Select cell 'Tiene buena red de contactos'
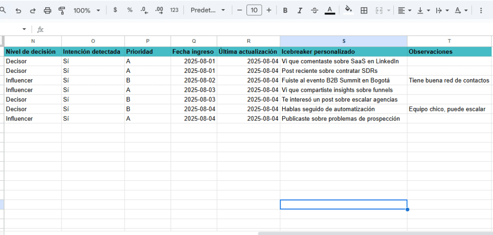Viewport: 493px width, 235px height. [x=449, y=81]
